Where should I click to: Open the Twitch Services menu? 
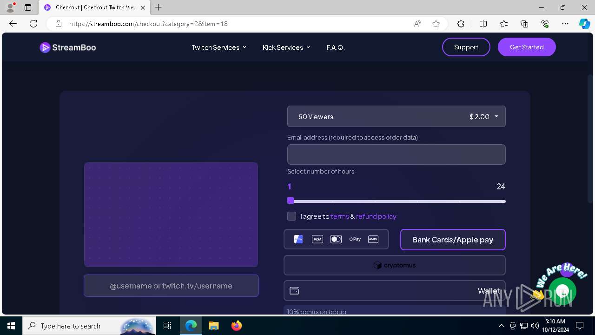[219, 47]
